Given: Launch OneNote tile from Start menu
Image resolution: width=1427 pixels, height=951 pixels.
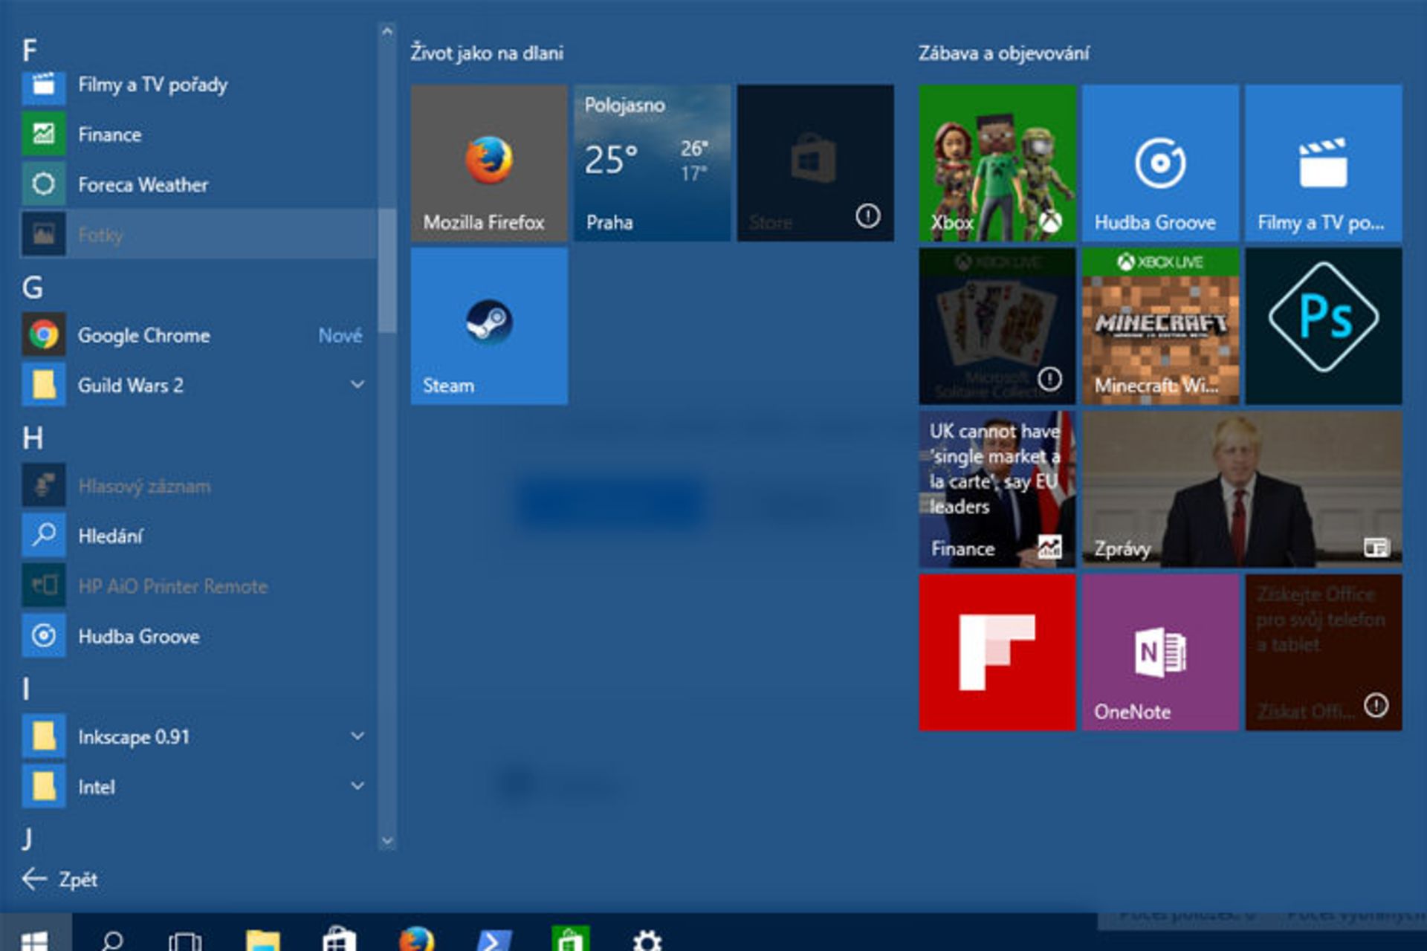Looking at the screenshot, I should coord(1160,646).
